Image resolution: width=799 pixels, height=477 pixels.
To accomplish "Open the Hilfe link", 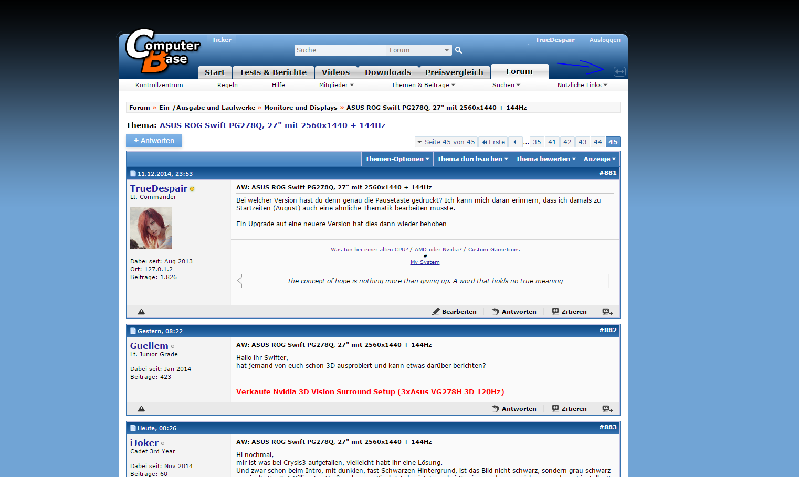I will click(278, 85).
